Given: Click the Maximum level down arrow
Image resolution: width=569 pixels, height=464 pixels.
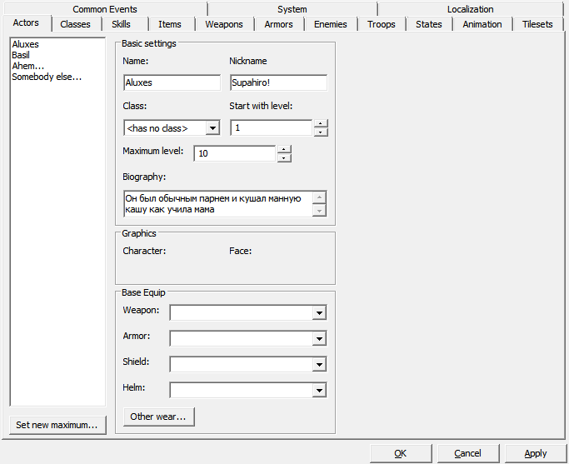Looking at the screenshot, I should click(284, 157).
